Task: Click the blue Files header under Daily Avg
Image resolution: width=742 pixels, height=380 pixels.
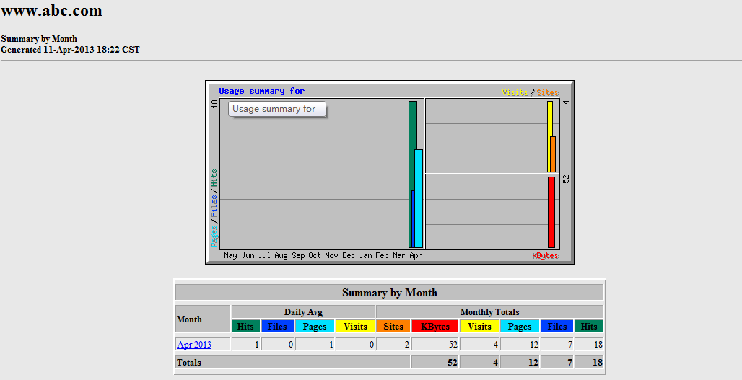Action: [277, 326]
